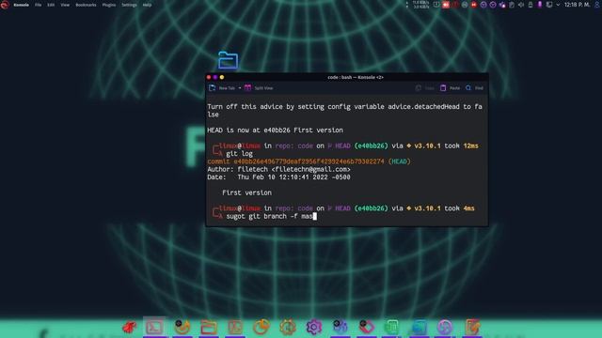
Task: Click the orange gear icon in dock
Action: point(288,327)
